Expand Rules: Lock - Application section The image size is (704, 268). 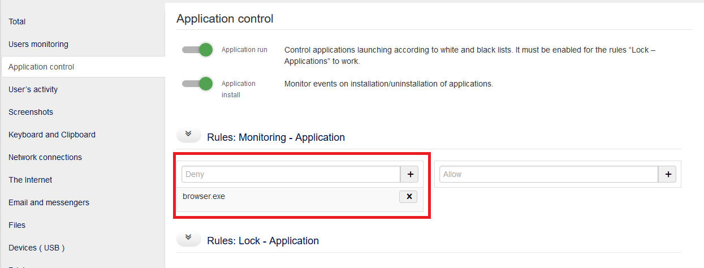click(x=189, y=238)
